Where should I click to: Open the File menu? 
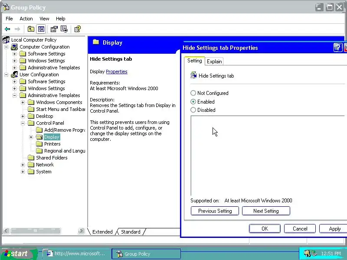(x=9, y=19)
